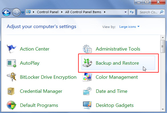Open the Action Center flag icon
This screenshot has height=113, width=167.
pyautogui.click(x=11, y=49)
